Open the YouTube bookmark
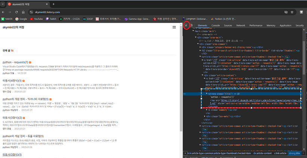This screenshot has width=307, height=158. [36, 19]
